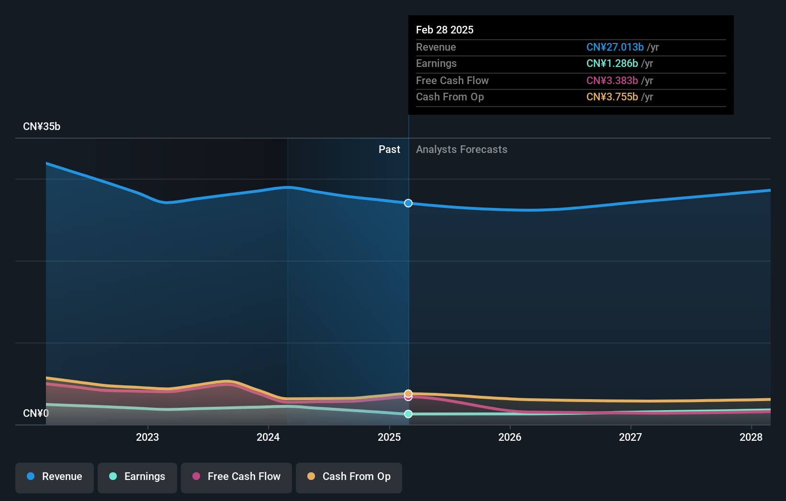Click the Earnings teal dot icon

112,477
